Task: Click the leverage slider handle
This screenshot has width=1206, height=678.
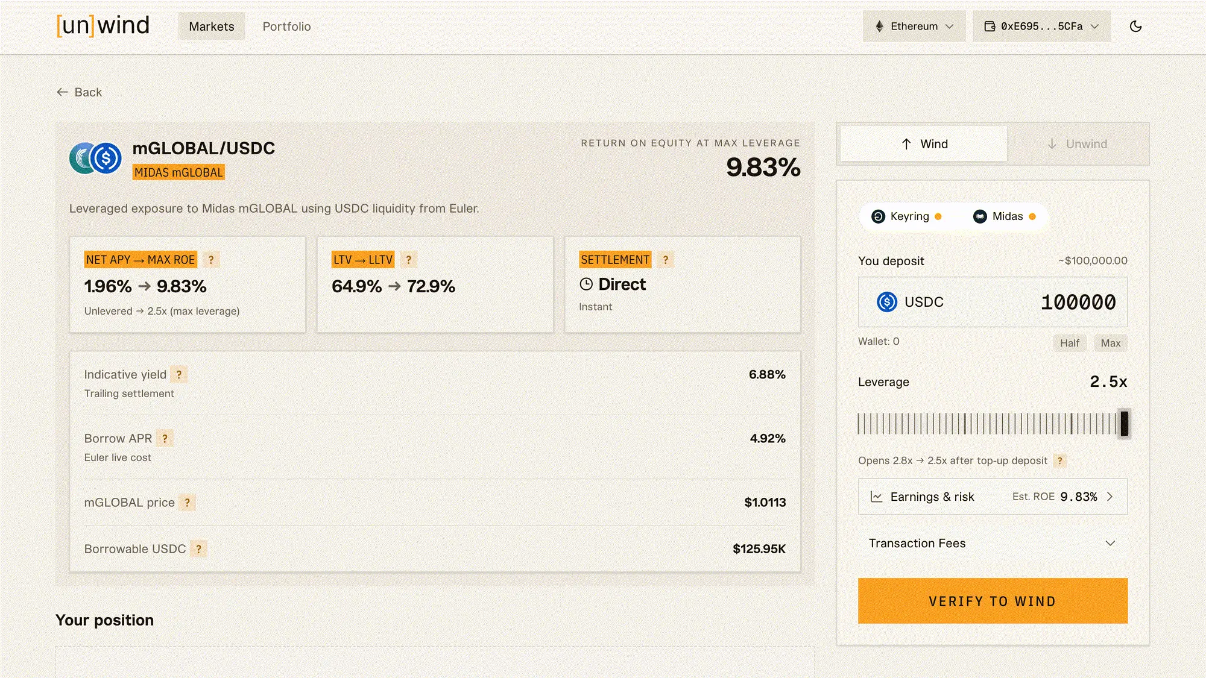Action: (1124, 424)
